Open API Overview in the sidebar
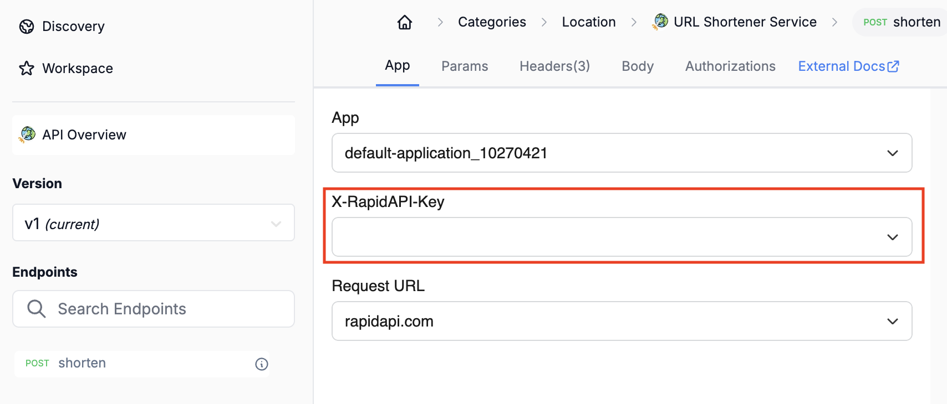The image size is (947, 404). (154, 134)
